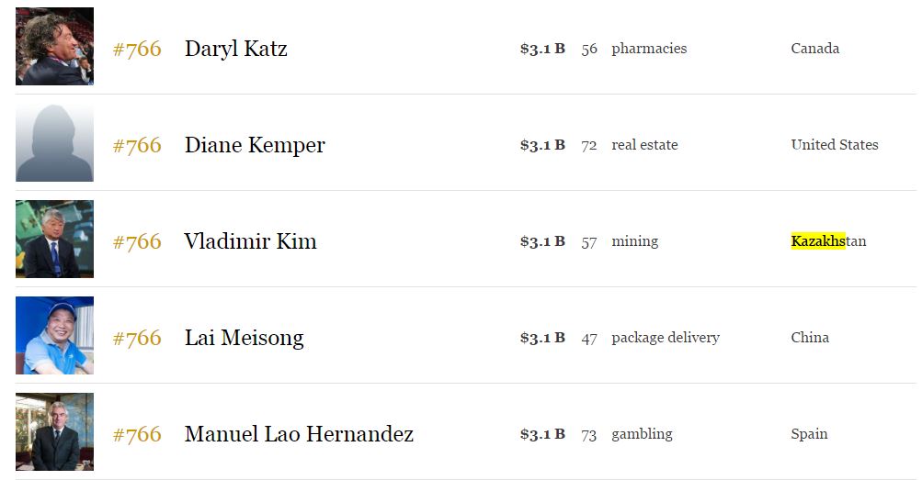Open the Daryl Katz name link

click(236, 48)
